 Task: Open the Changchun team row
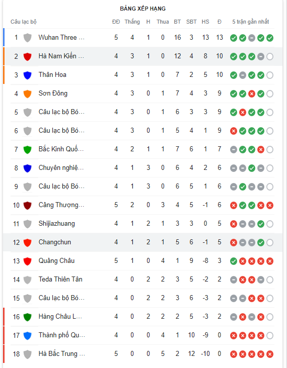142,242
